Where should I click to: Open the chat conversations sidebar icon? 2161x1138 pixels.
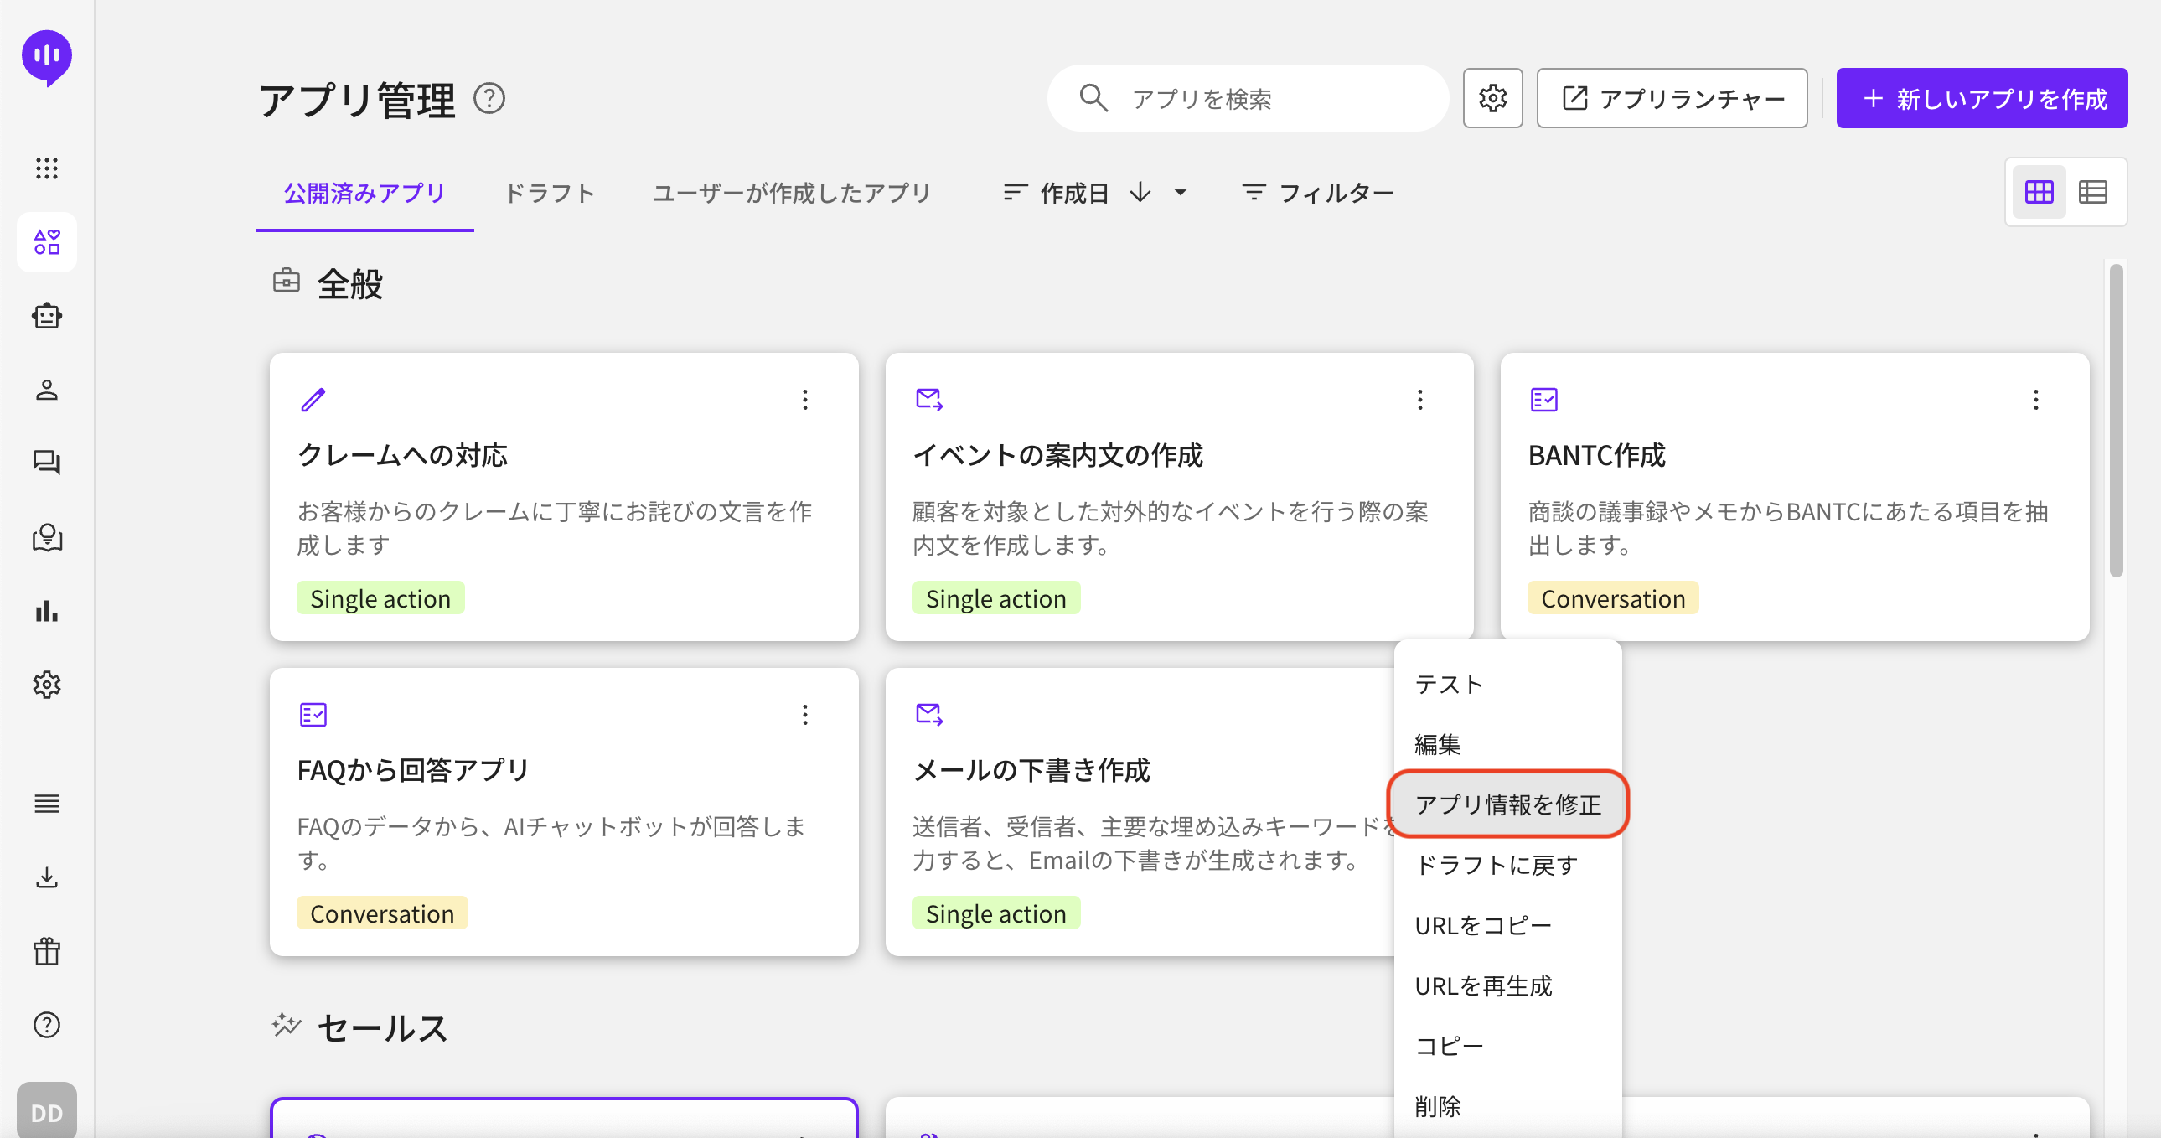tap(47, 463)
